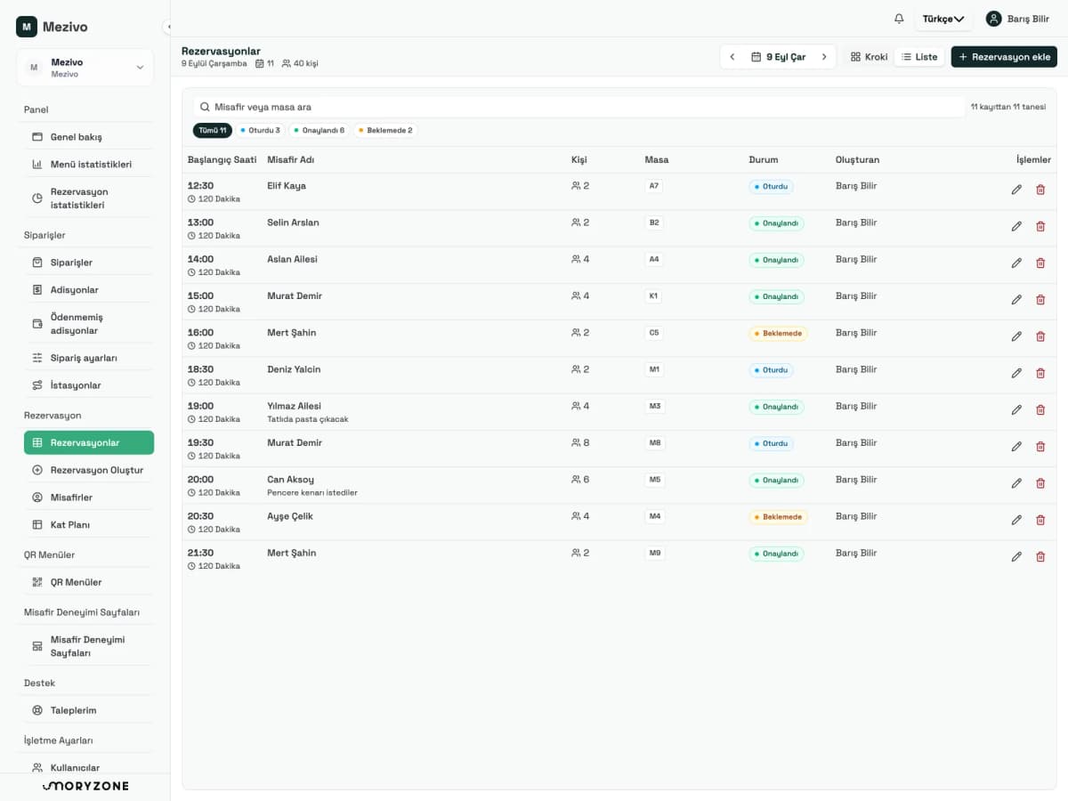This screenshot has height=801, width=1068.
Task: Open Ödenmemiş adisyonlar
Action: click(x=88, y=324)
